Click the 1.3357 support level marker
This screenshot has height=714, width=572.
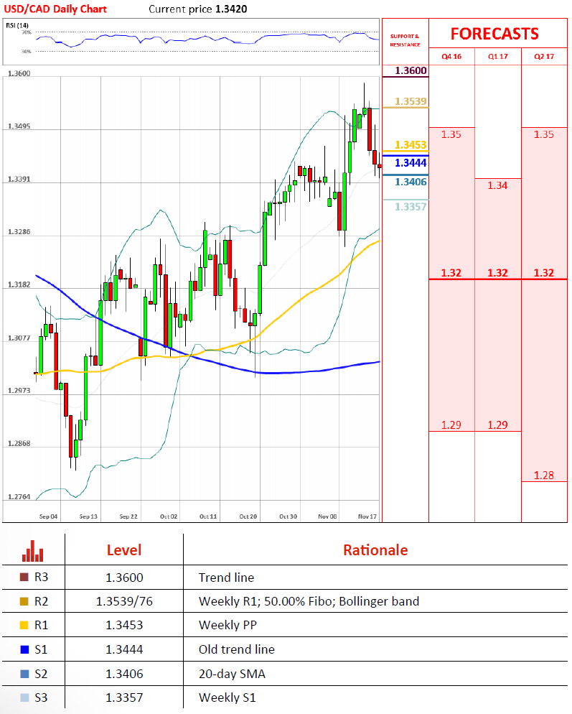click(411, 207)
